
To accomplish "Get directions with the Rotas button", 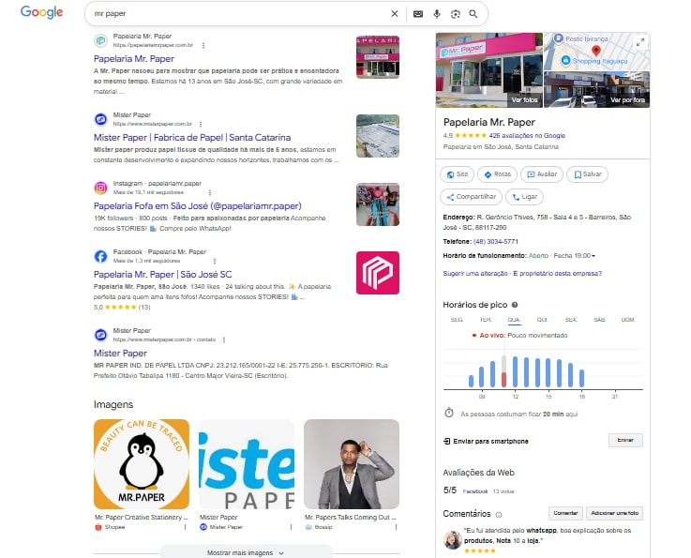I will (x=498, y=174).
